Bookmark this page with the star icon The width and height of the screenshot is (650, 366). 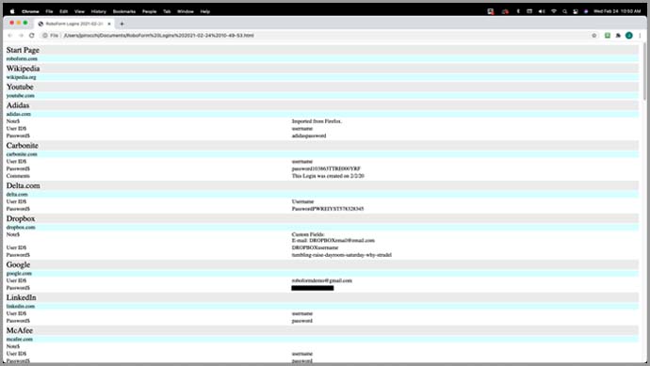(x=594, y=36)
